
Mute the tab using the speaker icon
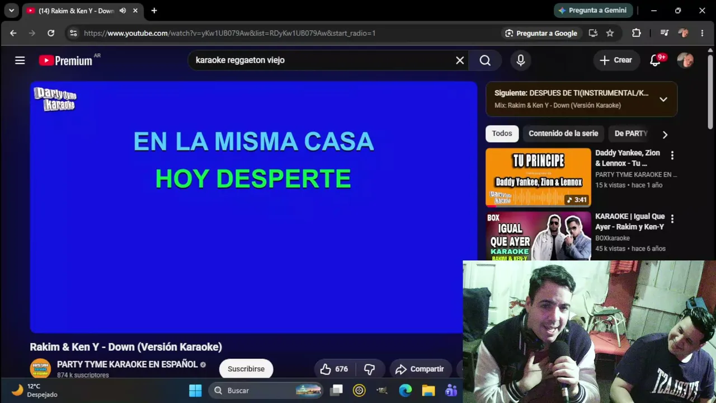pos(123,11)
